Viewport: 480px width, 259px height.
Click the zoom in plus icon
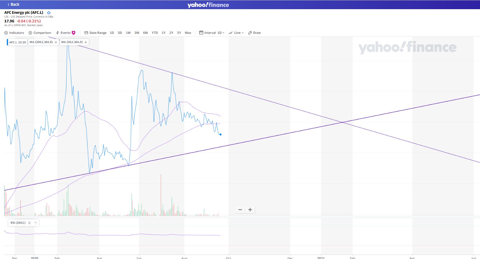click(x=250, y=210)
